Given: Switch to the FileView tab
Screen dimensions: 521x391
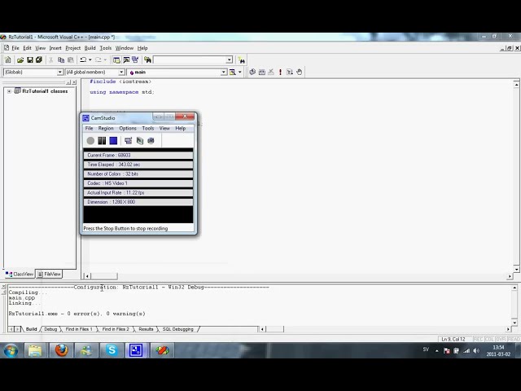Looking at the screenshot, I should click(x=49, y=274).
